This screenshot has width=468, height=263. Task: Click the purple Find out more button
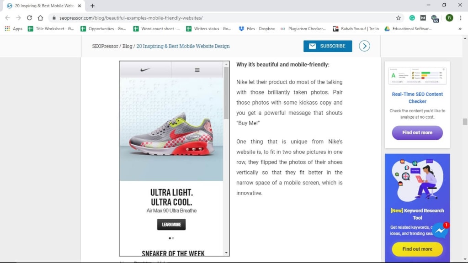click(417, 133)
